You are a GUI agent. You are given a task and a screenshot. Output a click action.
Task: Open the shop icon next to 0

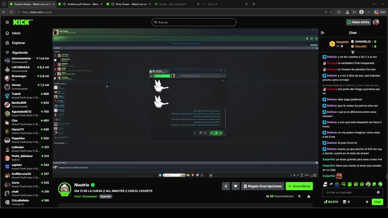(x=344, y=202)
